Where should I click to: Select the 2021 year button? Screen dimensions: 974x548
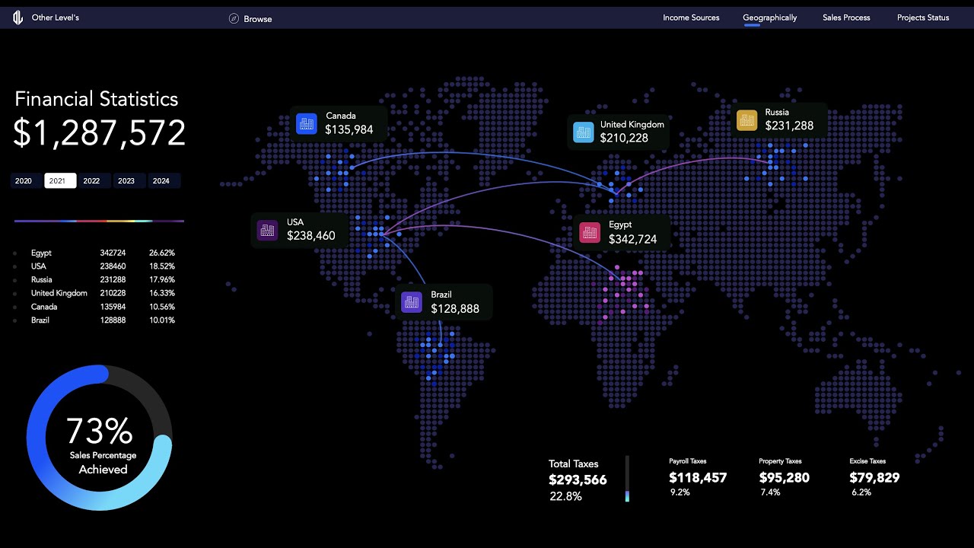point(60,181)
